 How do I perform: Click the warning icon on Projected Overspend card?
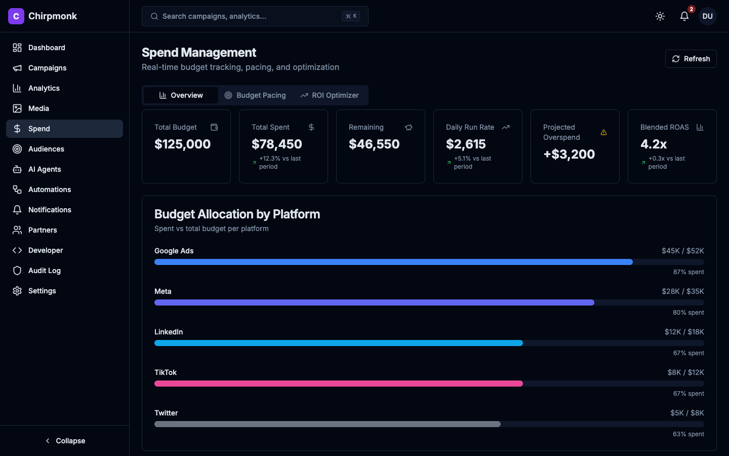click(603, 132)
